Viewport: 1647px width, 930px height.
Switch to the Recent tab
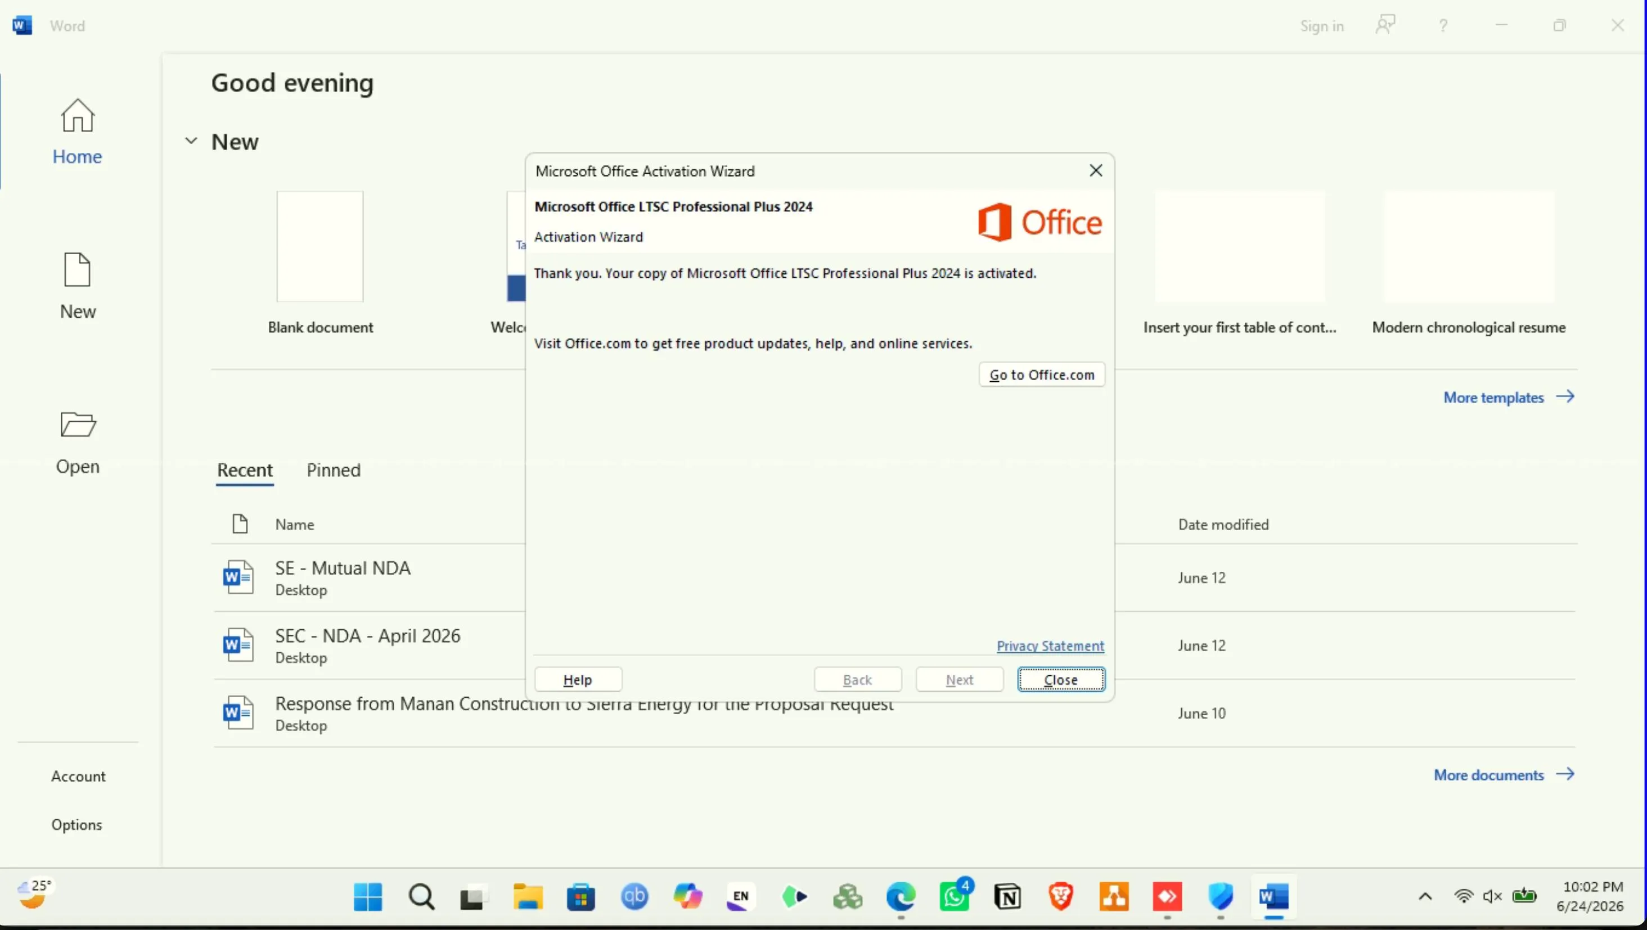(x=245, y=470)
